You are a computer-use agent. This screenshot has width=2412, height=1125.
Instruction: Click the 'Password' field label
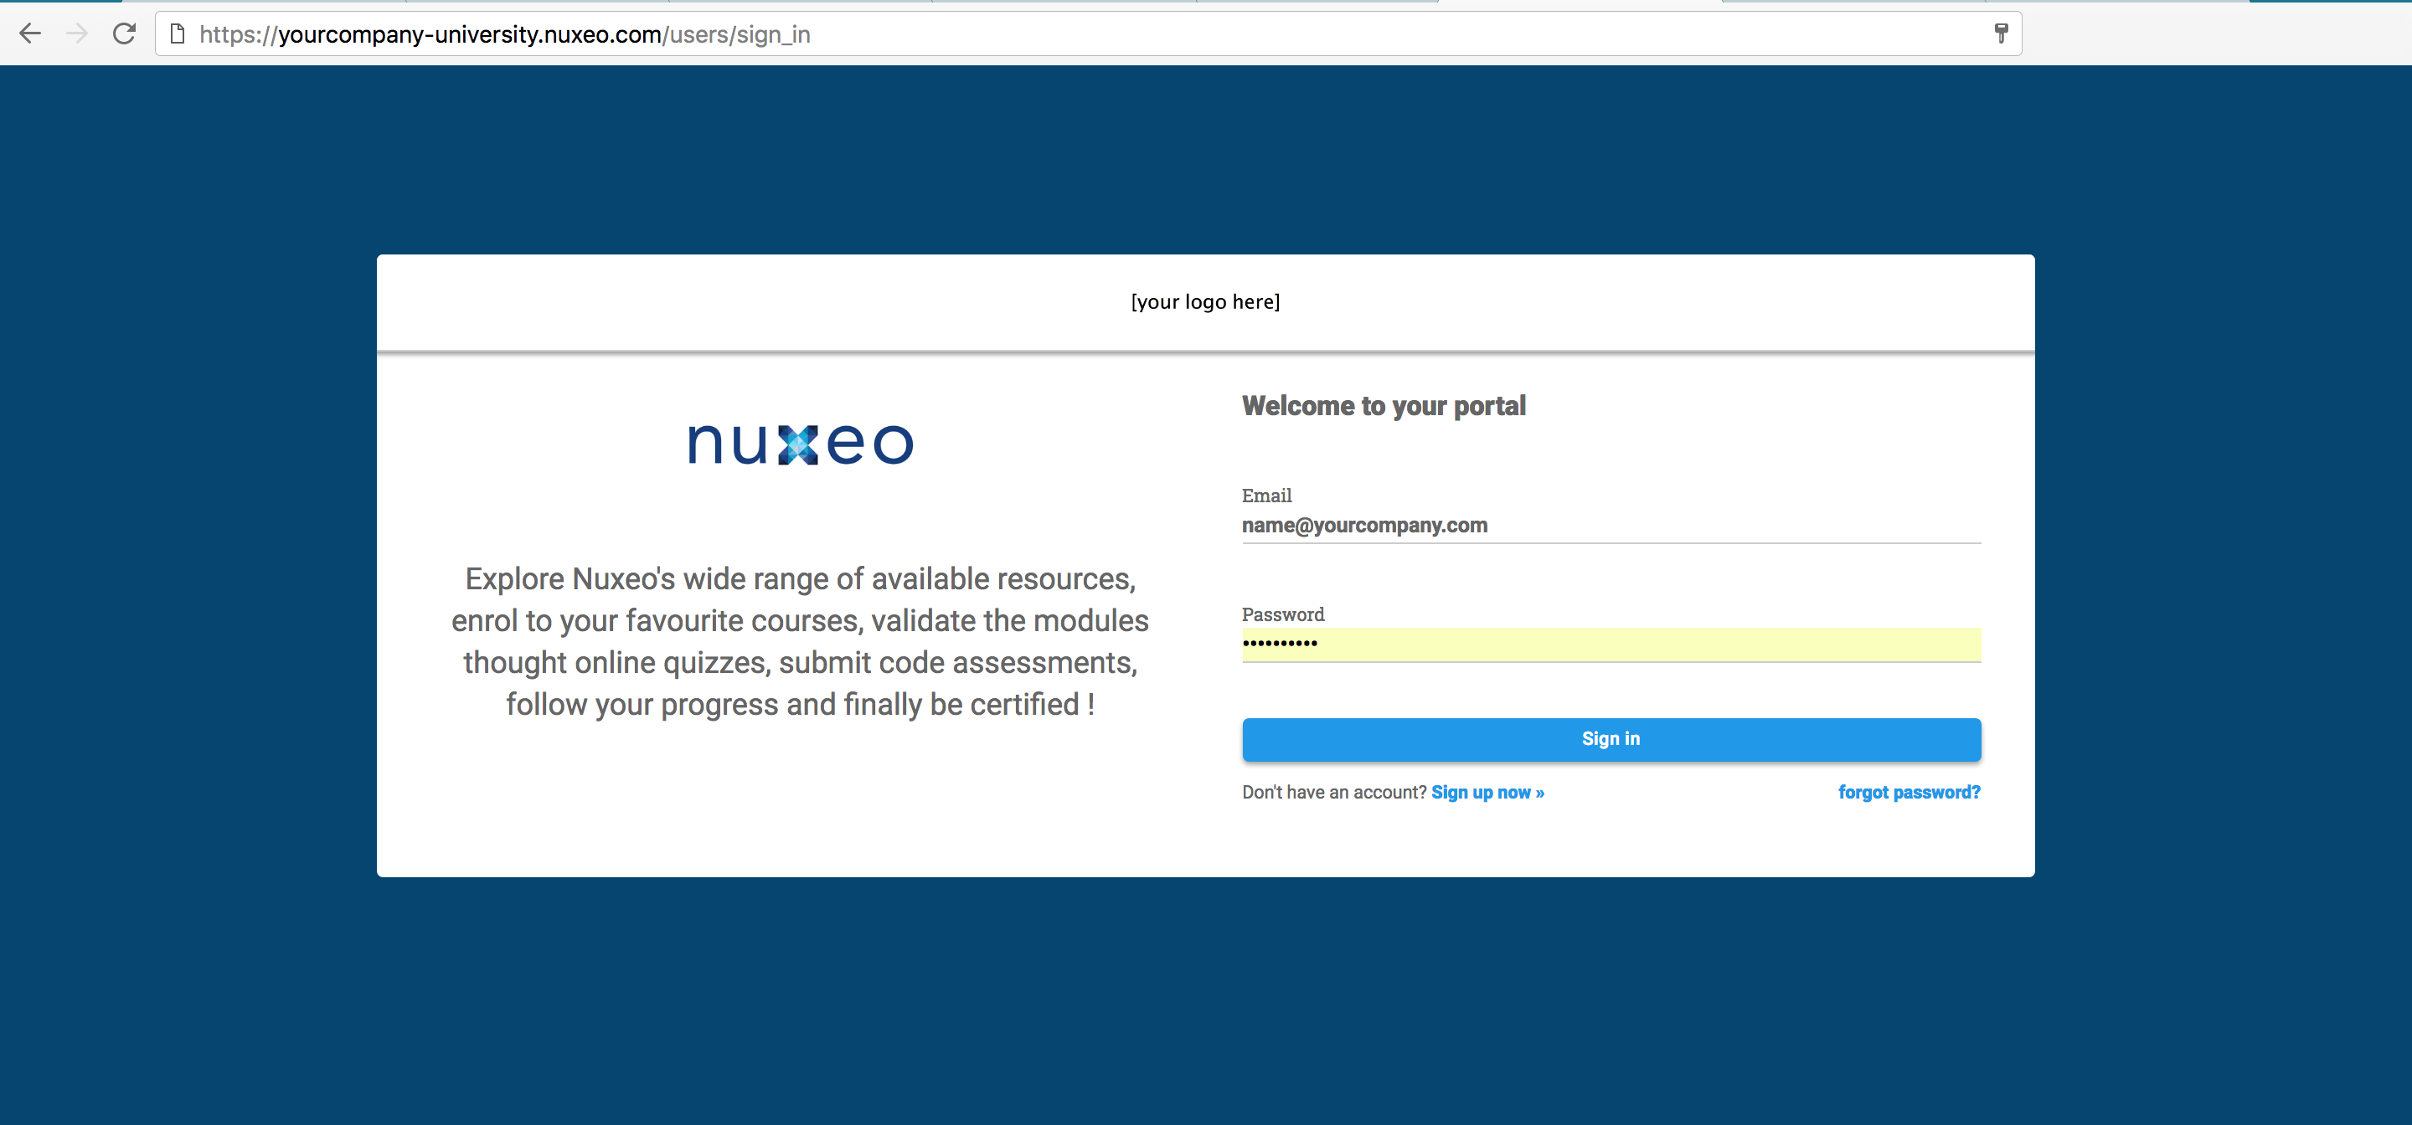[x=1283, y=615]
